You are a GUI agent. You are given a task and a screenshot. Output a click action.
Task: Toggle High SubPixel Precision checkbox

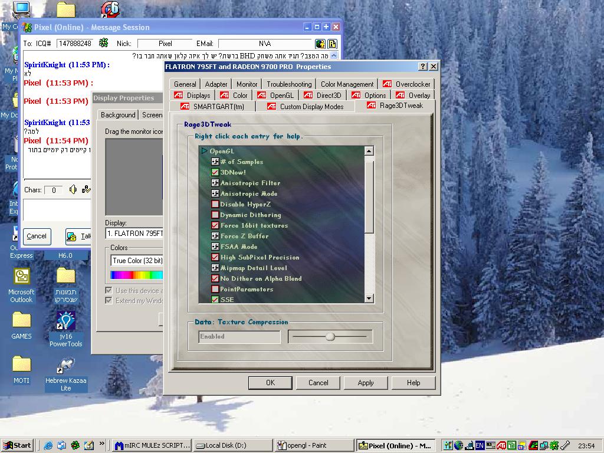[x=215, y=257]
